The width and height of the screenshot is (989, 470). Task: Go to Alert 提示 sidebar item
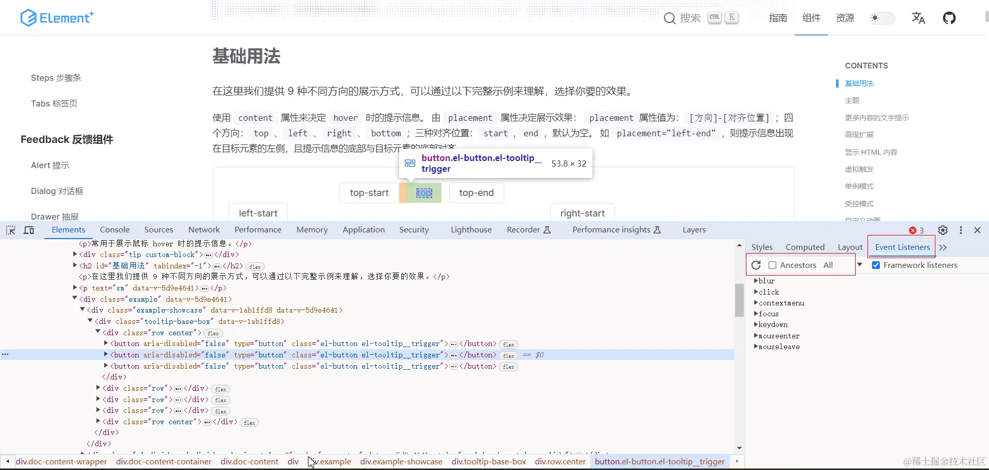click(x=50, y=165)
